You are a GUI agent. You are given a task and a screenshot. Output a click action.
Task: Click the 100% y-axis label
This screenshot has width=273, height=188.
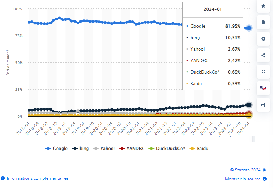(x=18, y=9)
